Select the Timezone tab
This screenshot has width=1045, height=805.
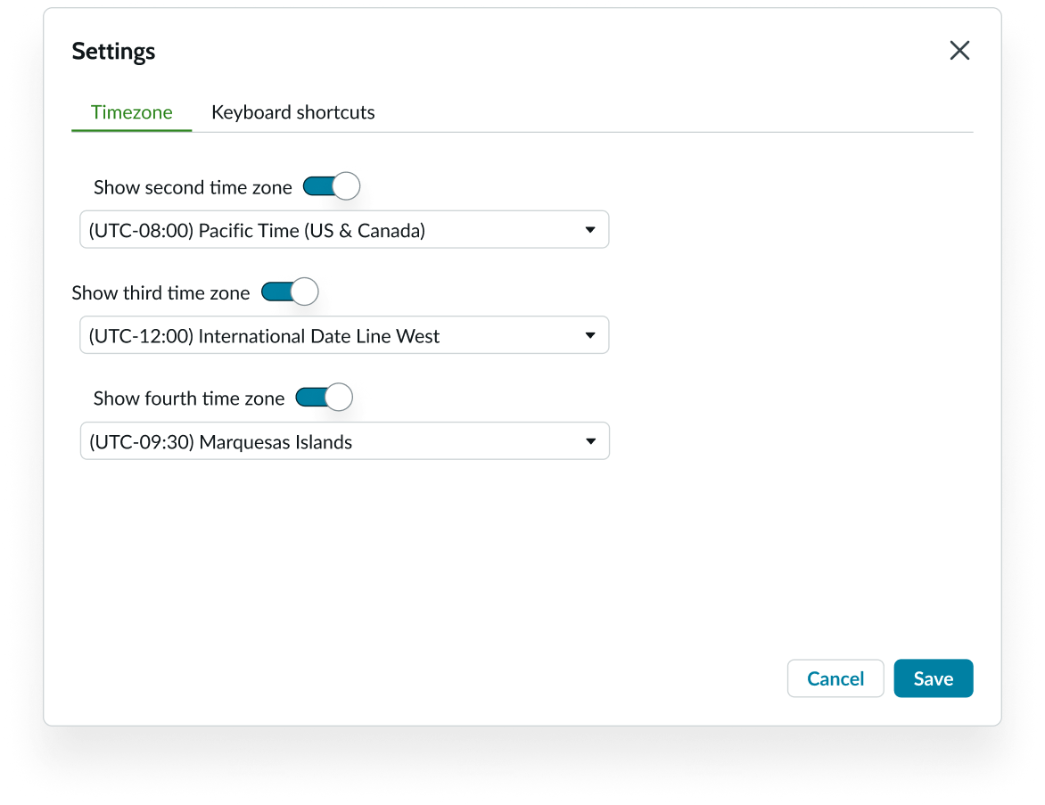point(131,111)
